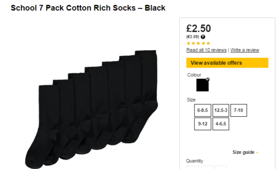Open the Size guide

pyautogui.click(x=243, y=152)
